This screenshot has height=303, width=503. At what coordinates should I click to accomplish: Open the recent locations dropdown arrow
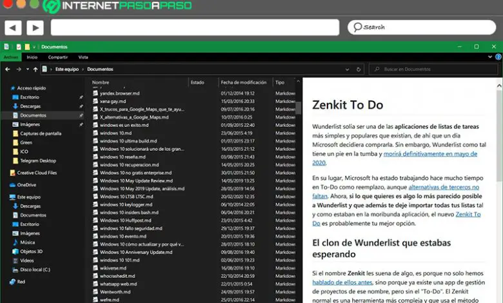28,69
